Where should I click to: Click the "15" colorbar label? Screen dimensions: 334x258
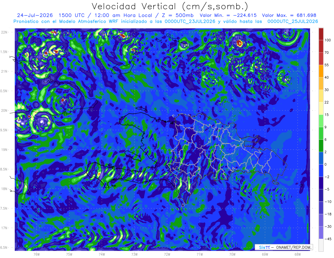pyautogui.click(x=327, y=115)
